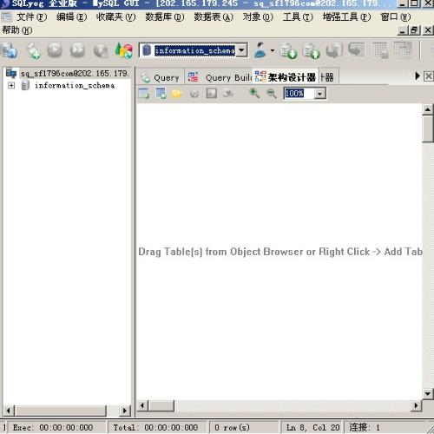The height and width of the screenshot is (434, 434).
Task: Click the zoom out magnifier icon
Action: [x=271, y=93]
